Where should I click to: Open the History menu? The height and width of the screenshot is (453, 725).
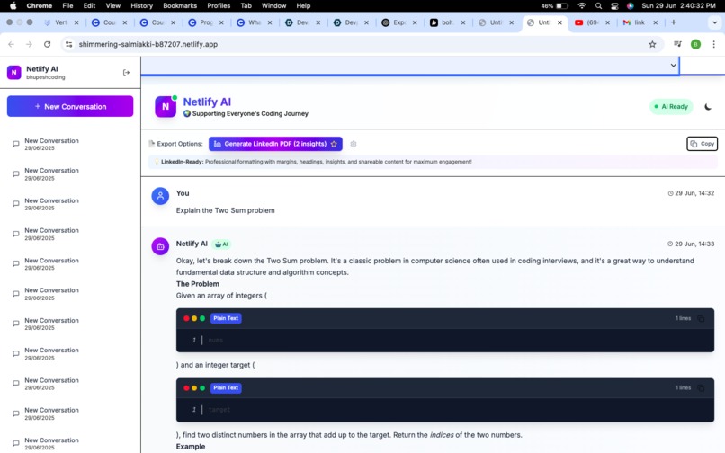(141, 5)
